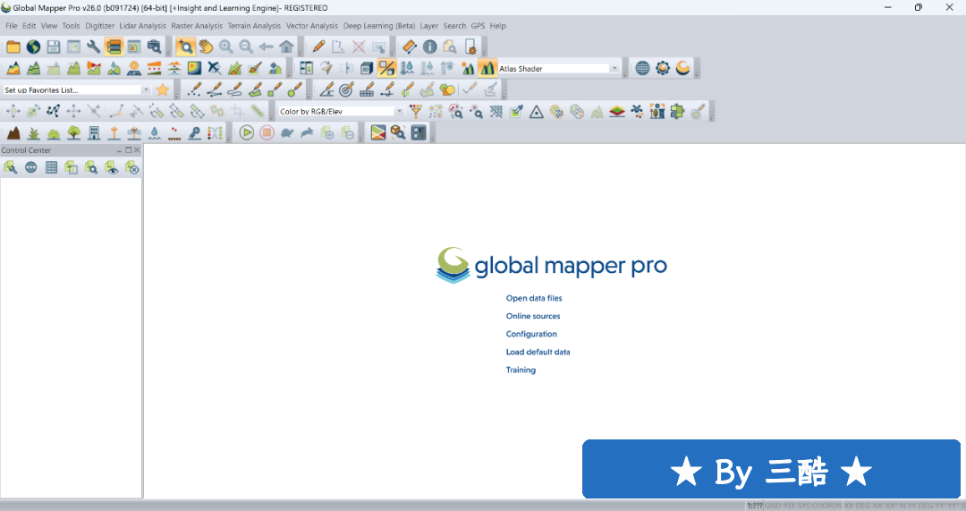Open the Lidar Analysis menu
The width and height of the screenshot is (966, 511).
coord(142,26)
